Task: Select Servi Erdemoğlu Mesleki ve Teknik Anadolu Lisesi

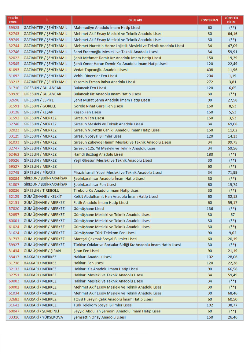Action: [116, 52]
